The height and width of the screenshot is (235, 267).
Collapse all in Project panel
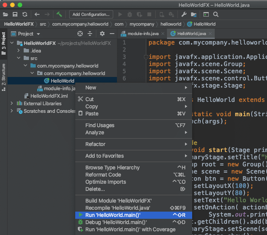tap(90, 34)
